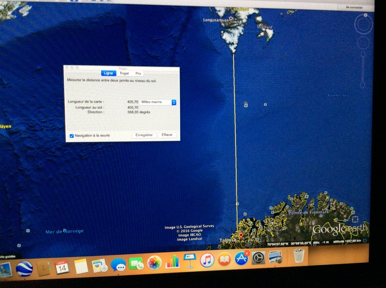This screenshot has width=386, height=288.
Task: Click the Longyearbyen star placemark
Action: pyautogui.click(x=230, y=19)
